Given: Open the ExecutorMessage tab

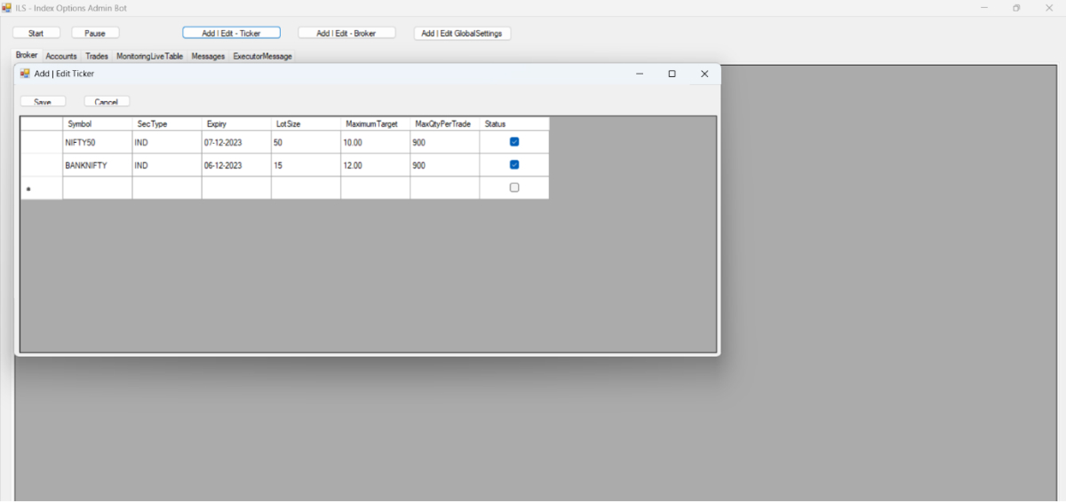Looking at the screenshot, I should [x=262, y=56].
